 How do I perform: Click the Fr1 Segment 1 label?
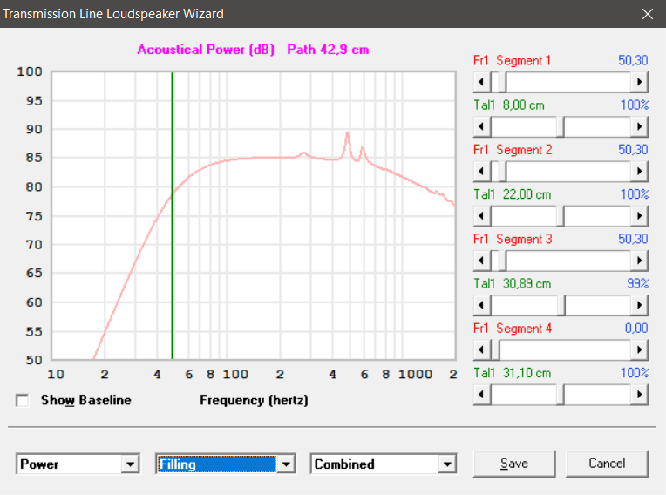tap(512, 61)
